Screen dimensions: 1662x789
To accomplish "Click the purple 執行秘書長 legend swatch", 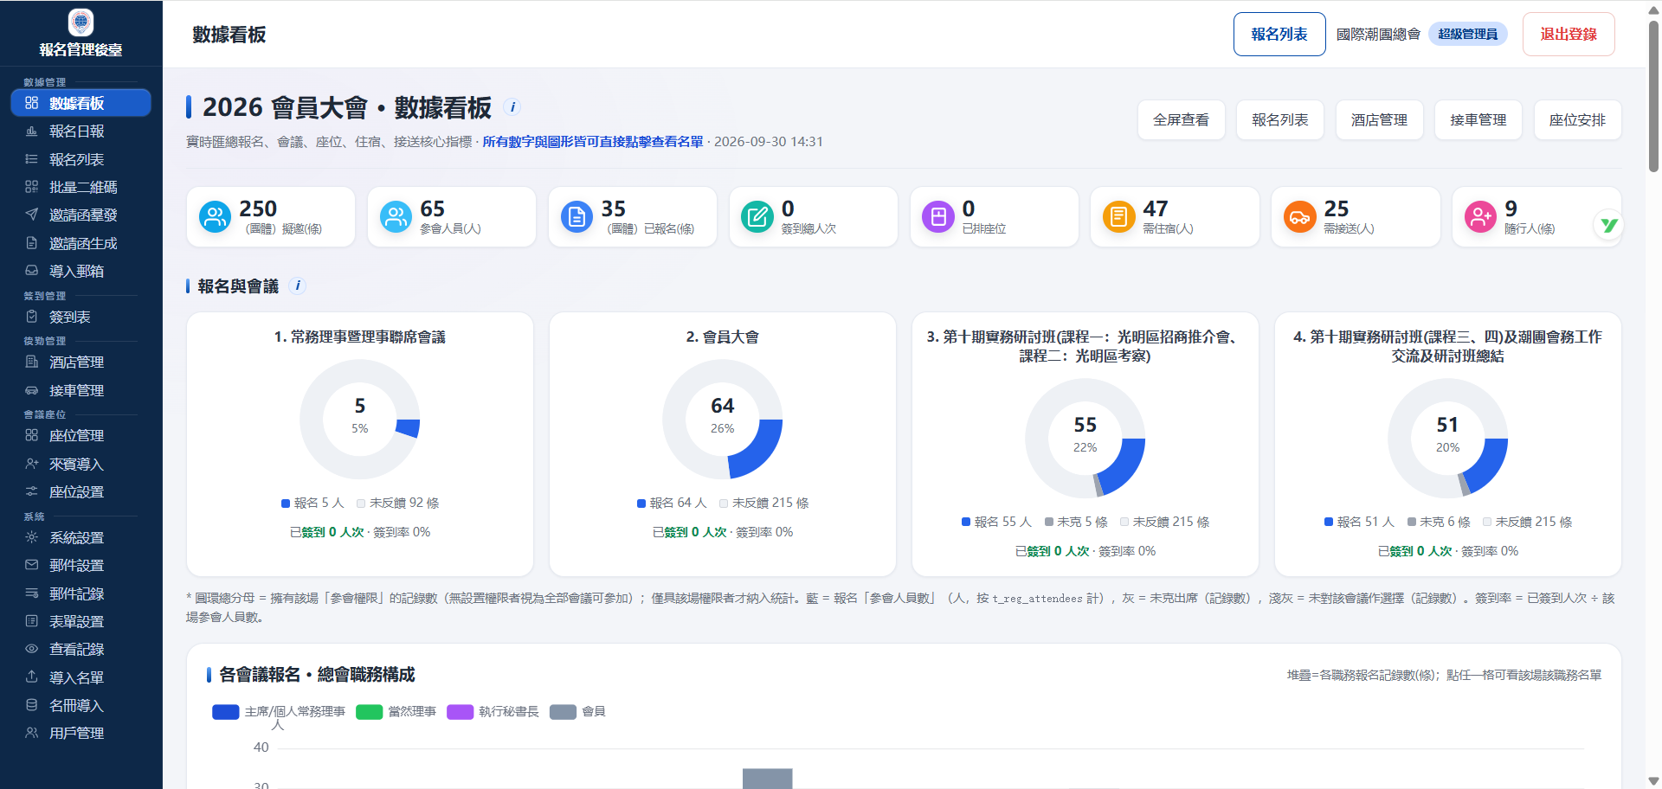I will pyautogui.click(x=460, y=712).
